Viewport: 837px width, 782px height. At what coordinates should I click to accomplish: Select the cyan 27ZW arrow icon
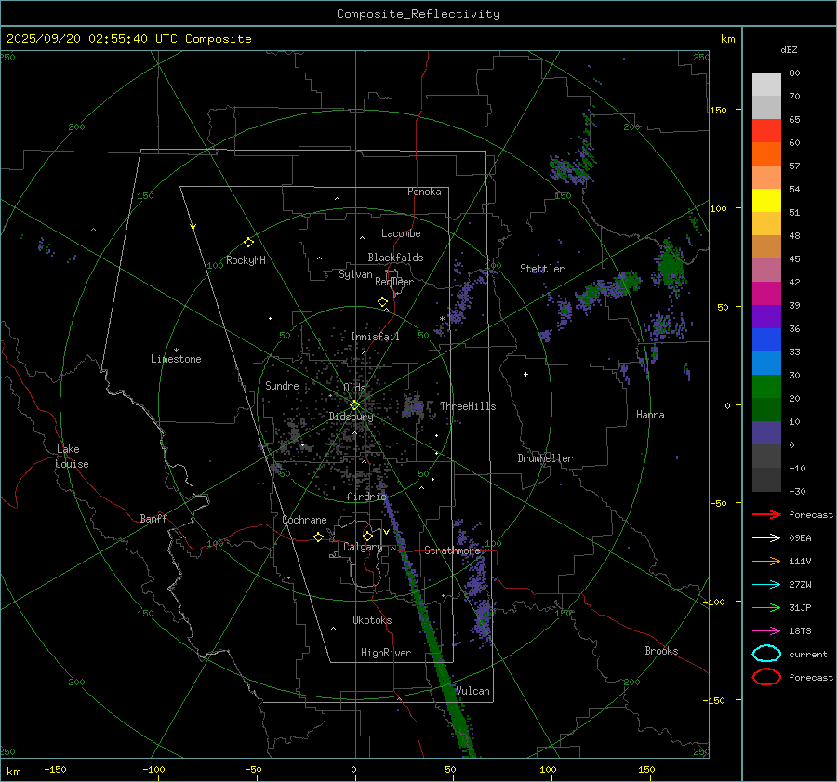coord(766,584)
